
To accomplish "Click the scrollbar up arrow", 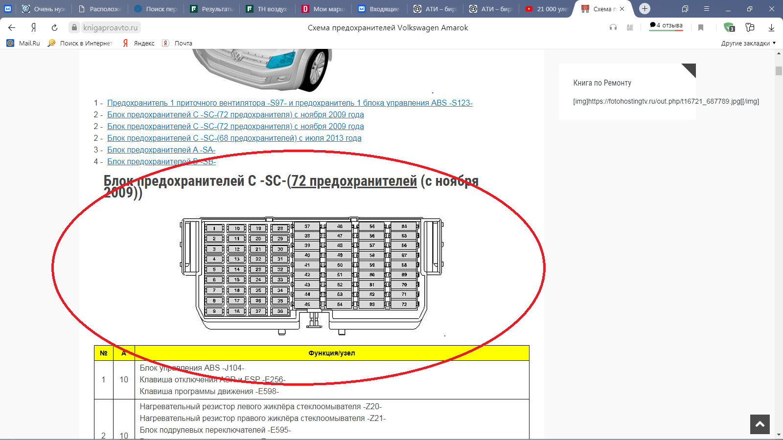I will (779, 54).
